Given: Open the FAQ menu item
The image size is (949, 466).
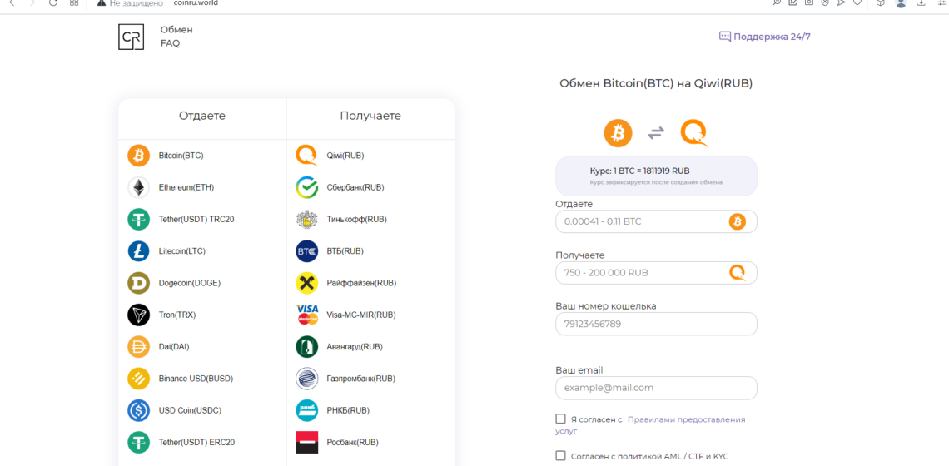Looking at the screenshot, I should tap(170, 43).
